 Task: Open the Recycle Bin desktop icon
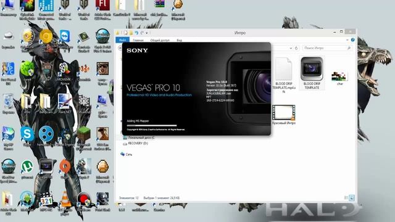click(8, 101)
